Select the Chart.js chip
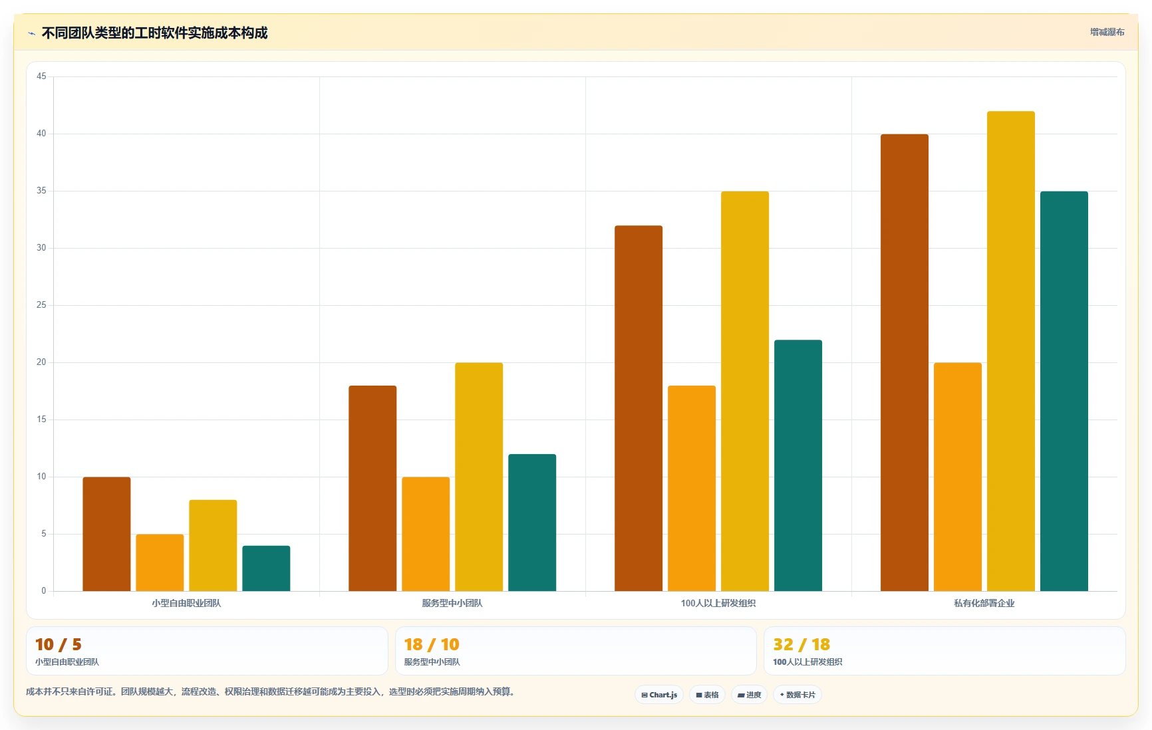Screen dimensions: 1152x730 (x=659, y=695)
